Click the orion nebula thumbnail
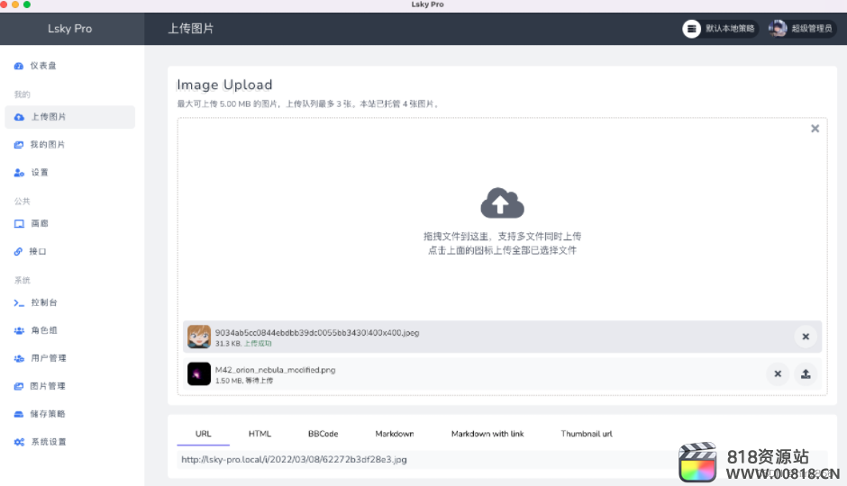This screenshot has width=847, height=486. (199, 373)
